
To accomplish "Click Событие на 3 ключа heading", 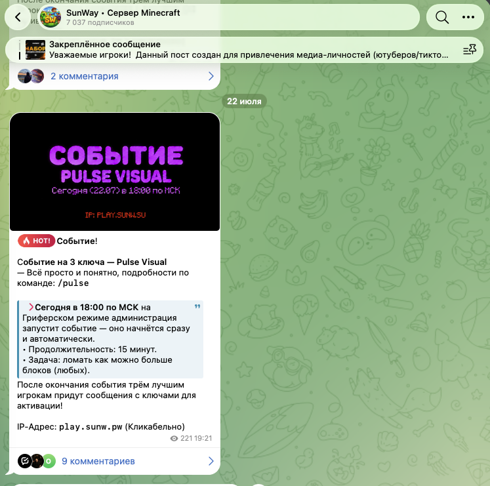I will pos(92,262).
